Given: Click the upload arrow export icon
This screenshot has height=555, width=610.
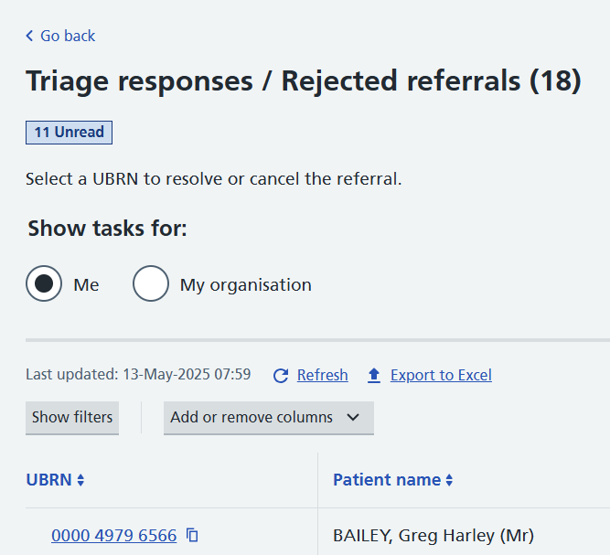Looking at the screenshot, I should 374,376.
